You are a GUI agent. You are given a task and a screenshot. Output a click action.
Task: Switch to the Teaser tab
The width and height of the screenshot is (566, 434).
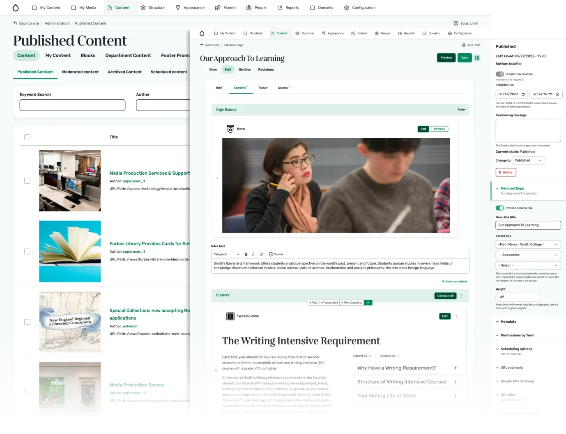263,87
